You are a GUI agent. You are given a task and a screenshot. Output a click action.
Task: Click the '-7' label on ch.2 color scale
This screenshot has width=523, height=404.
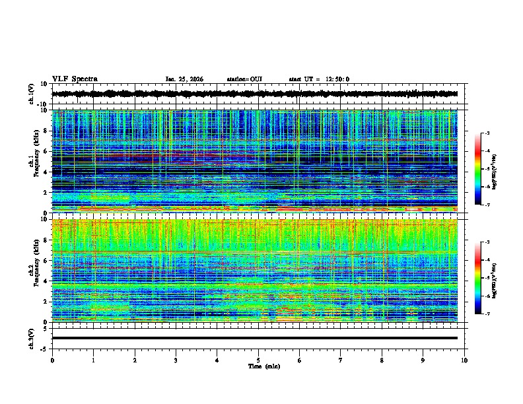[x=487, y=314]
